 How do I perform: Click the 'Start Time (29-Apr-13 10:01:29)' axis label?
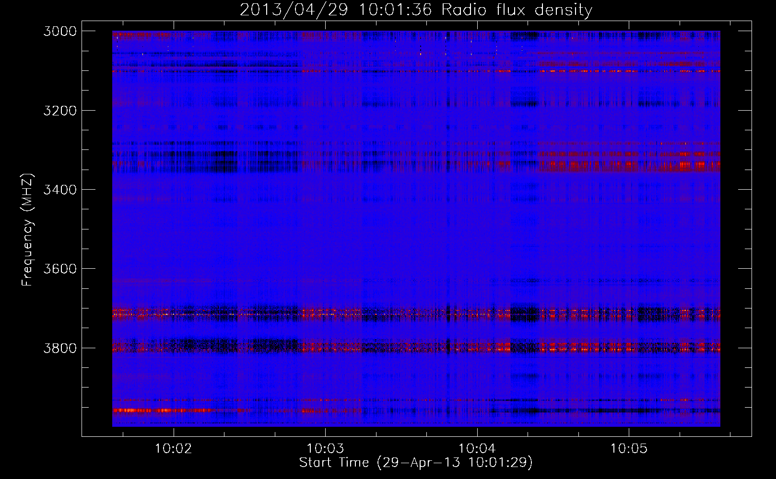416,463
